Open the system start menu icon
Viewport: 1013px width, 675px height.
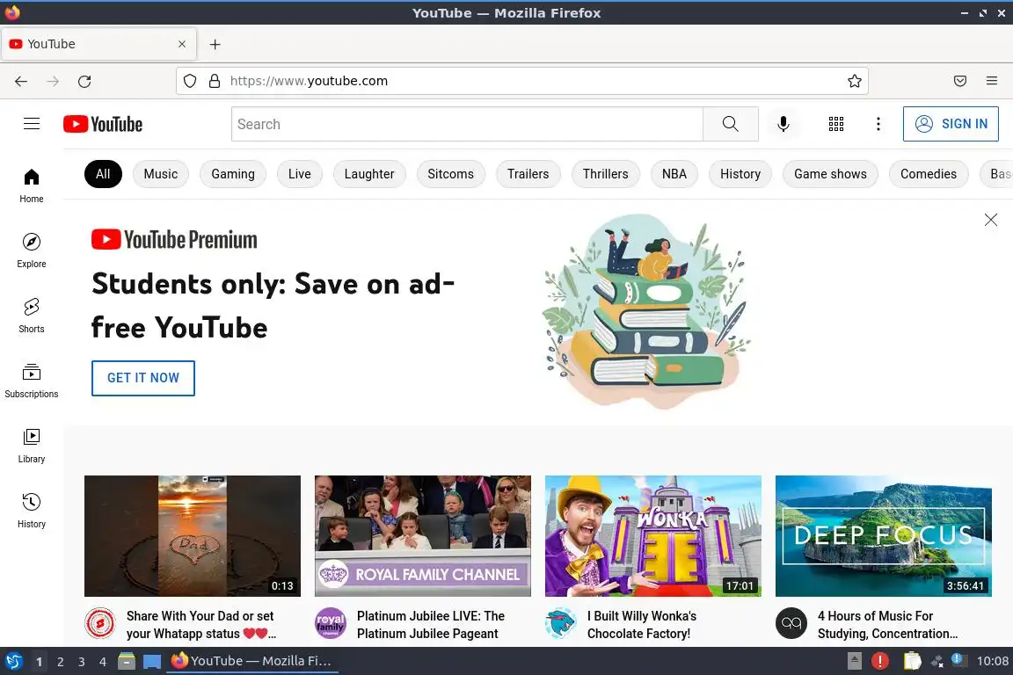tap(13, 662)
